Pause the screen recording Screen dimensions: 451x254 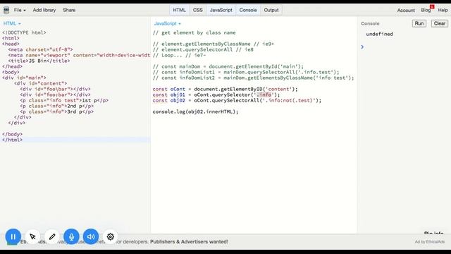click(13, 237)
